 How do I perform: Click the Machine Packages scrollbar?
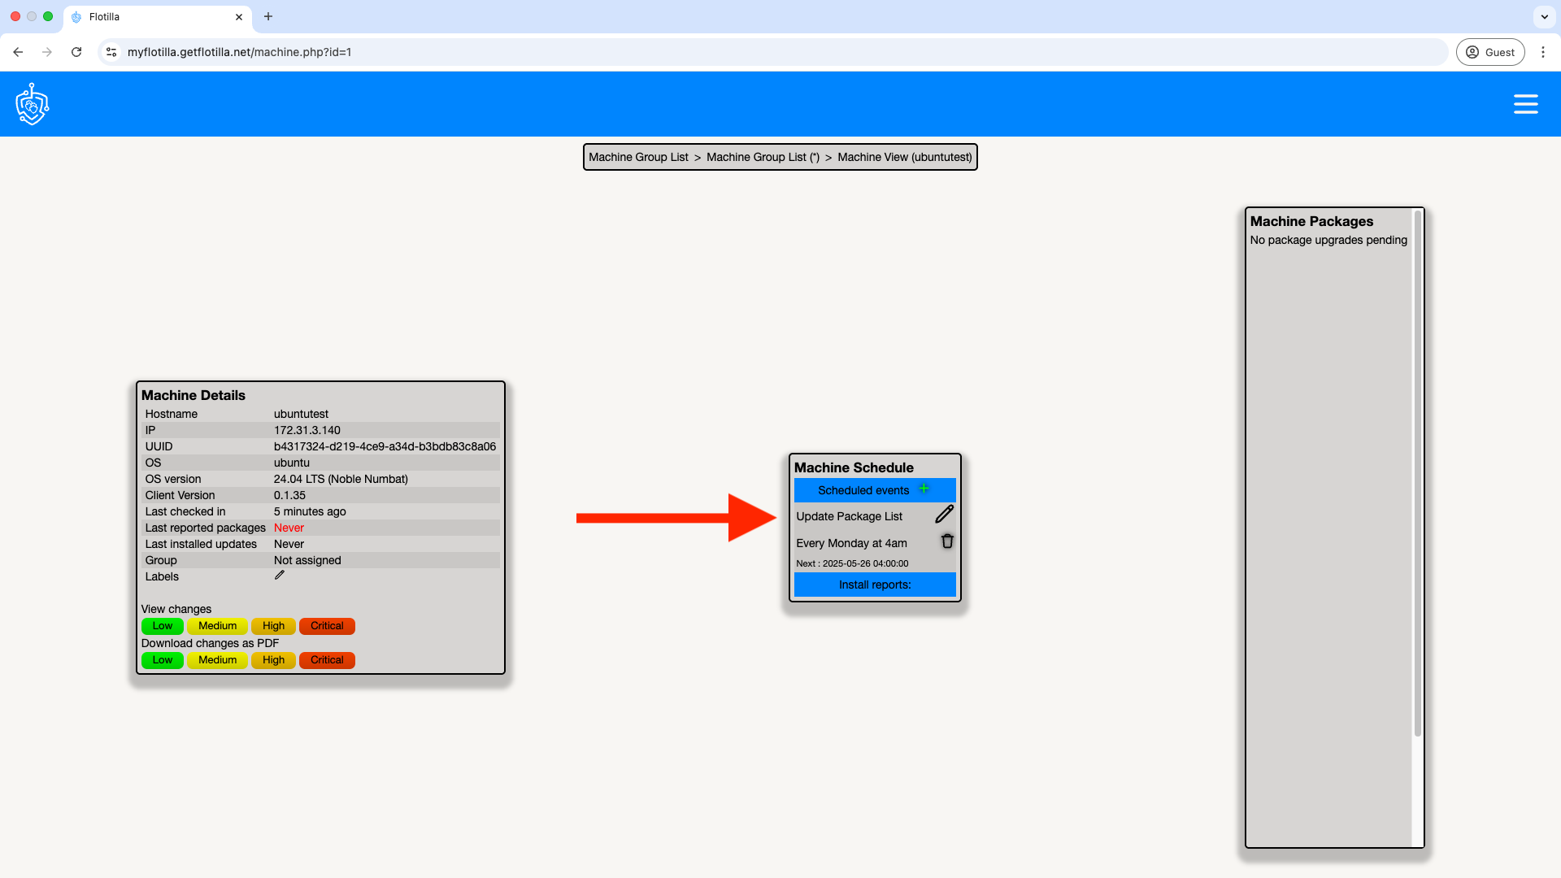pyautogui.click(x=1417, y=472)
